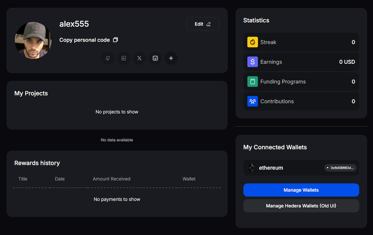Add a new social link with the plus icon
The image size is (373, 235).
[171, 58]
